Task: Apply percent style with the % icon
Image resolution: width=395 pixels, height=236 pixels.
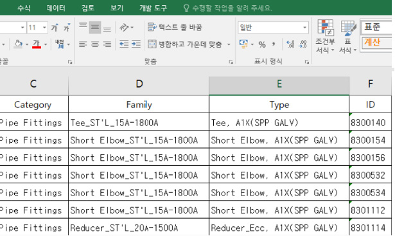Action: (262, 44)
